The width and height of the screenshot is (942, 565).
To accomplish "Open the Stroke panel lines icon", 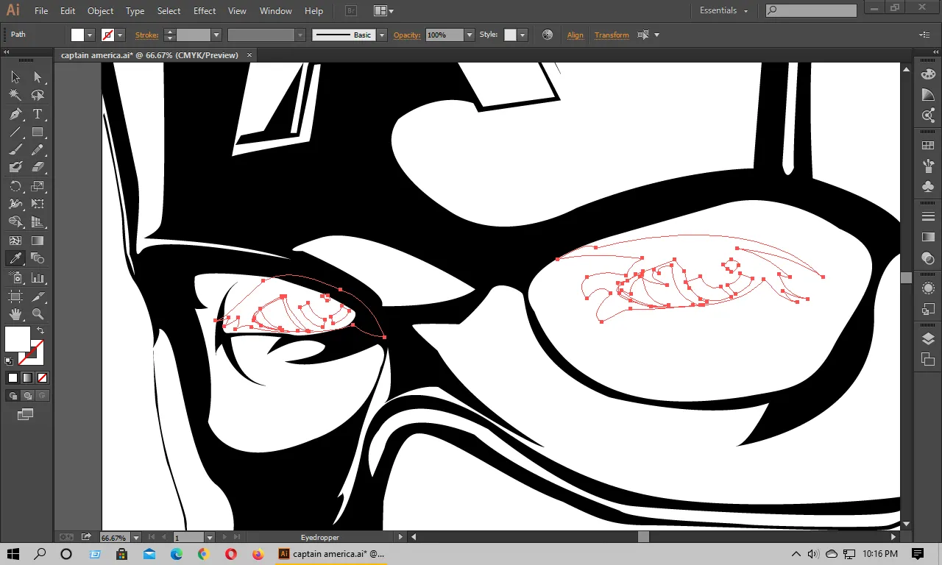I will point(928,216).
